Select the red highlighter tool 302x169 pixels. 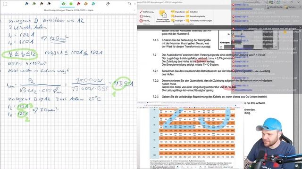click(78, 3)
